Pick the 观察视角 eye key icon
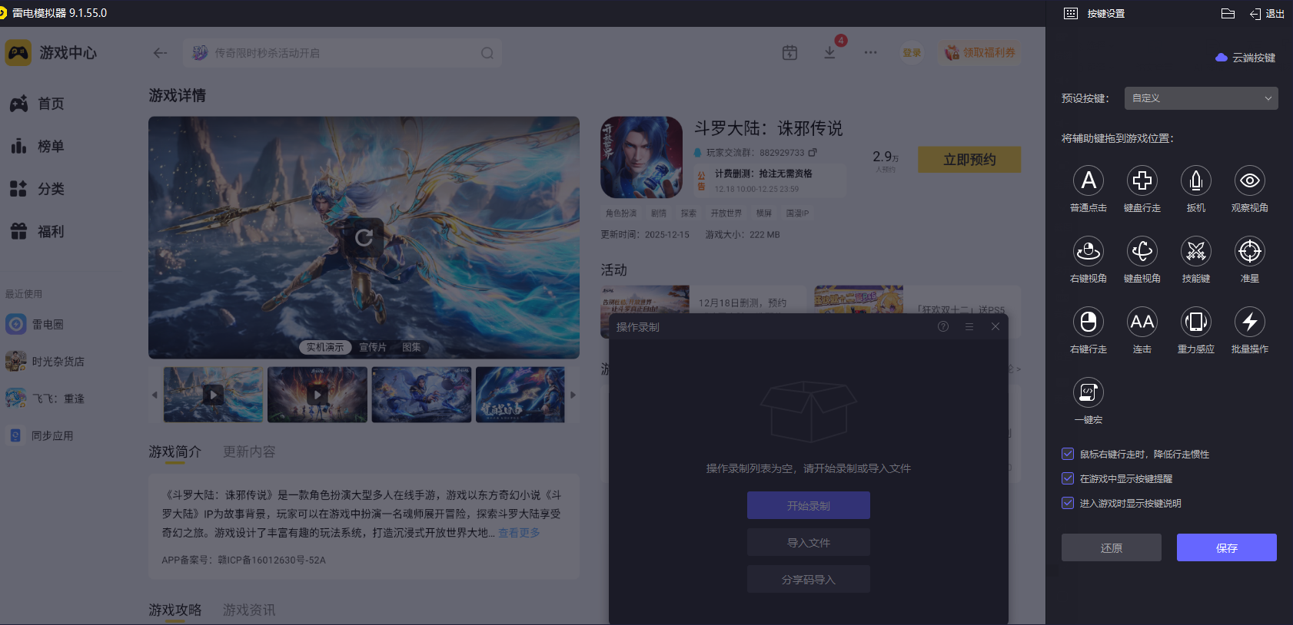This screenshot has width=1293, height=625. pyautogui.click(x=1250, y=180)
